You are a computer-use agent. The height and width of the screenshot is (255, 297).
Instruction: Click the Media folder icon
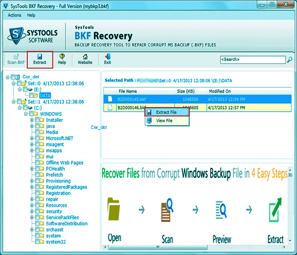[x=42, y=132]
